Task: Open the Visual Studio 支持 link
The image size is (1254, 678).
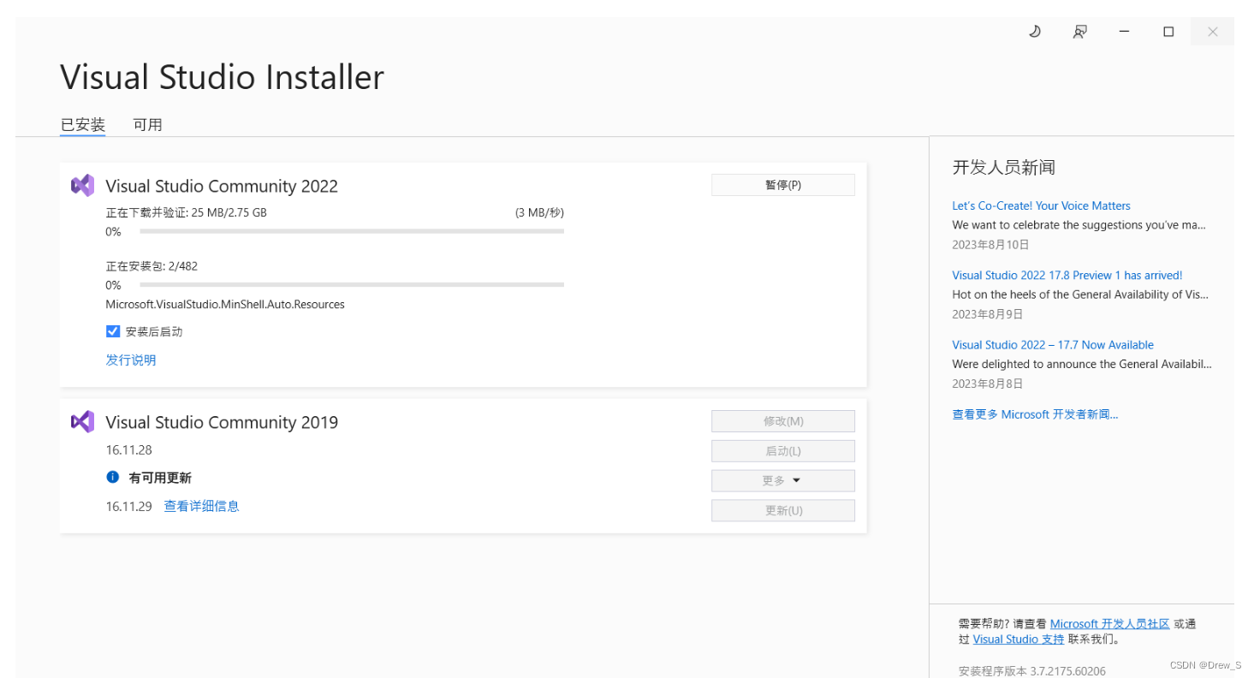Action: (1019, 639)
